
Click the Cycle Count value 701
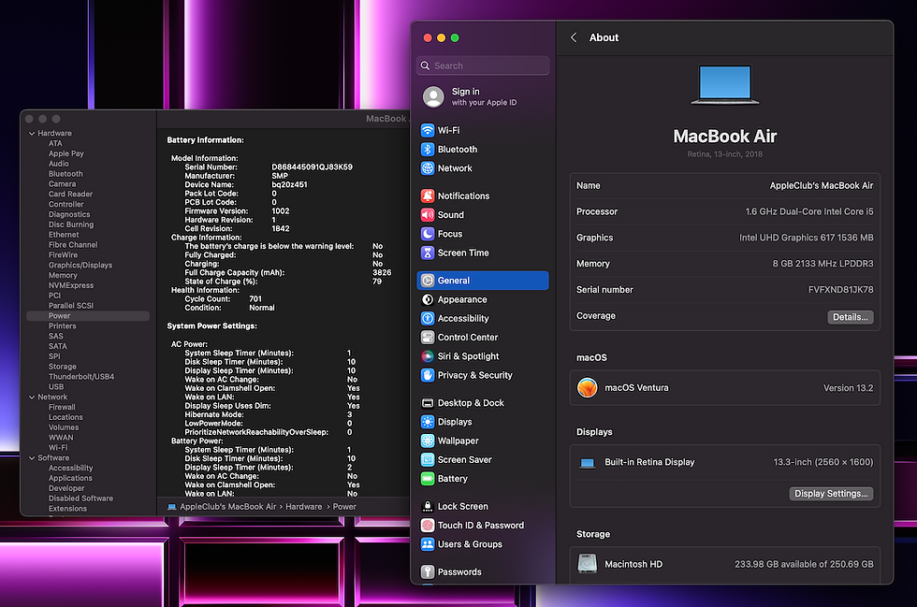point(255,298)
